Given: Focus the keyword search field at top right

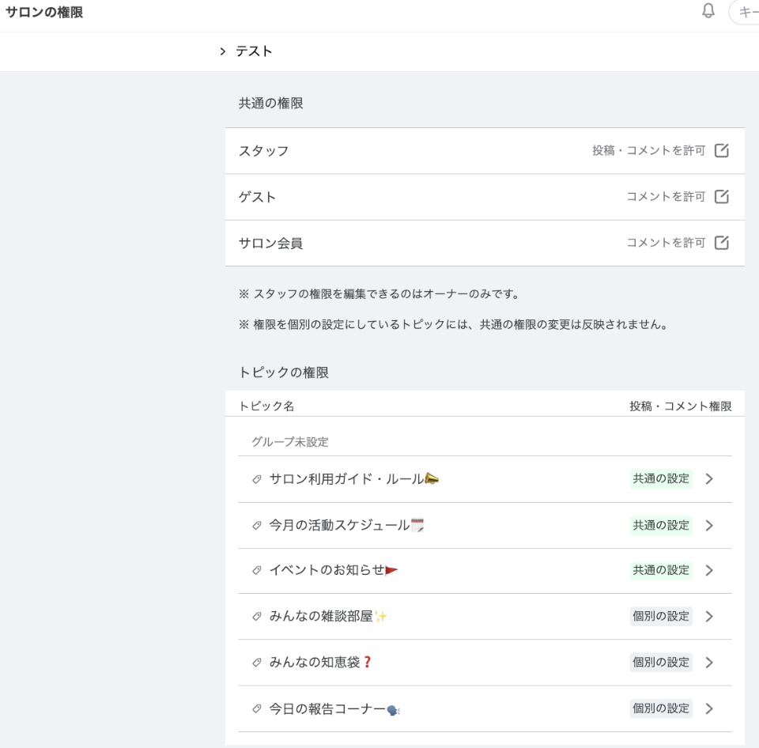Looking at the screenshot, I should coord(745,12).
